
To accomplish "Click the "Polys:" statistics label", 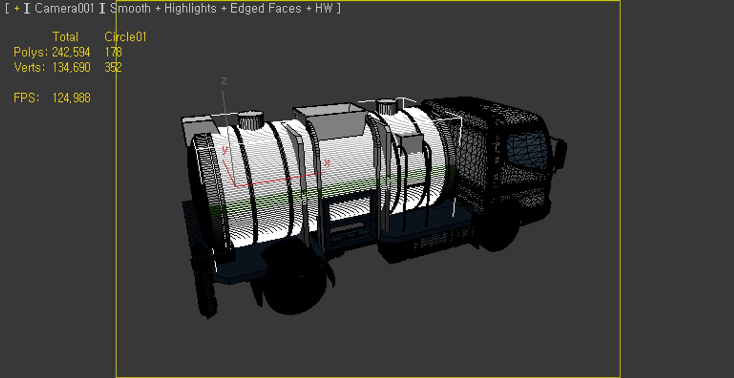I will [x=31, y=52].
